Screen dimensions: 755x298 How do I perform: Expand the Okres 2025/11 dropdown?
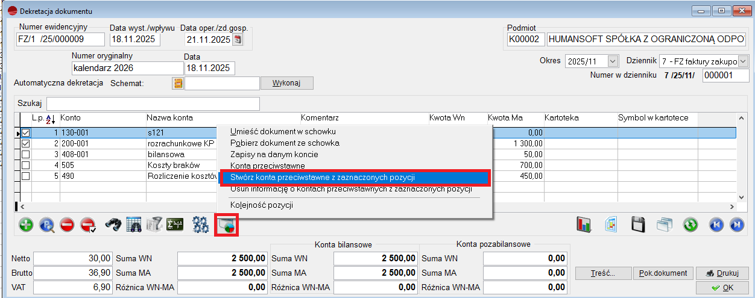point(613,61)
